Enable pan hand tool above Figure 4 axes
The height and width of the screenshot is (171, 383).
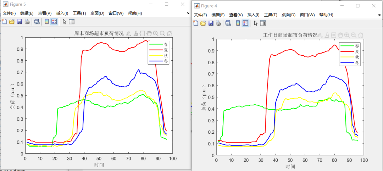340,35
